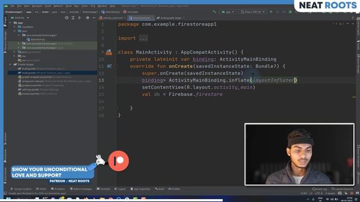Image resolution: width=360 pixels, height=202 pixels.
Task: Click the Android Studio logo icon
Action: (x=6, y=6)
